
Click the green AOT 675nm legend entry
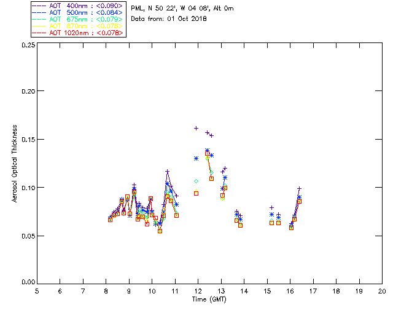(x=78, y=19)
